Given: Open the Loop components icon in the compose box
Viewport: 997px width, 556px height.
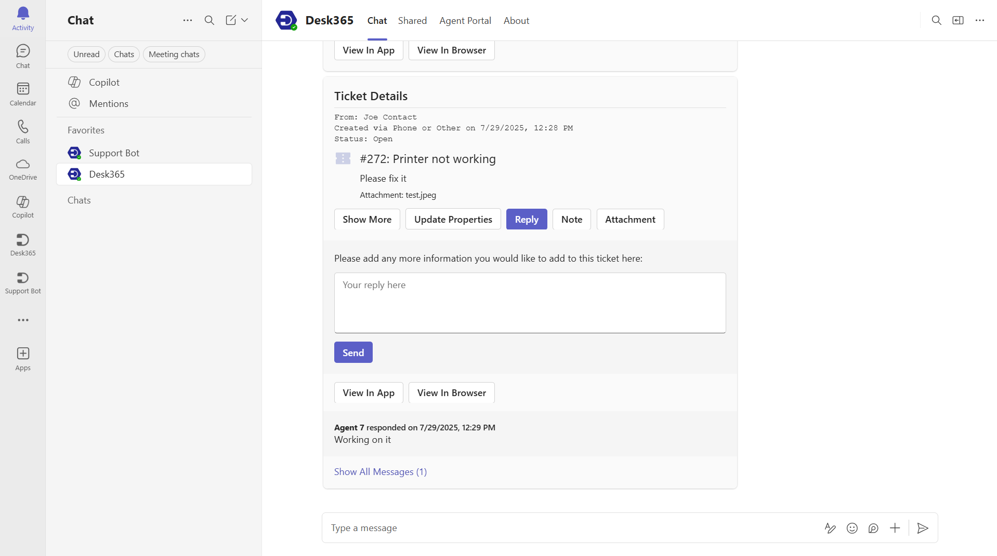Looking at the screenshot, I should pyautogui.click(x=873, y=528).
